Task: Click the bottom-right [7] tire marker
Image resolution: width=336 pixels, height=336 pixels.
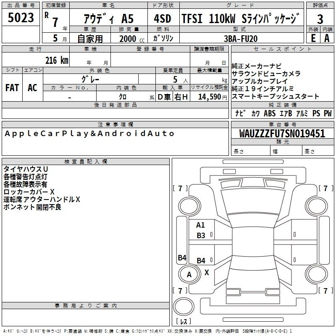Action: tap(325, 291)
